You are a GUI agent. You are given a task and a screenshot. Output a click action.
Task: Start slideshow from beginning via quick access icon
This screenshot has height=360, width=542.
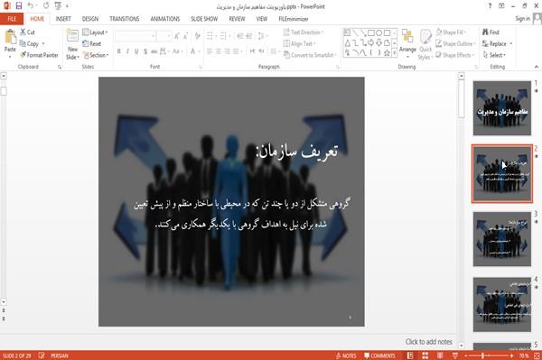coord(58,5)
